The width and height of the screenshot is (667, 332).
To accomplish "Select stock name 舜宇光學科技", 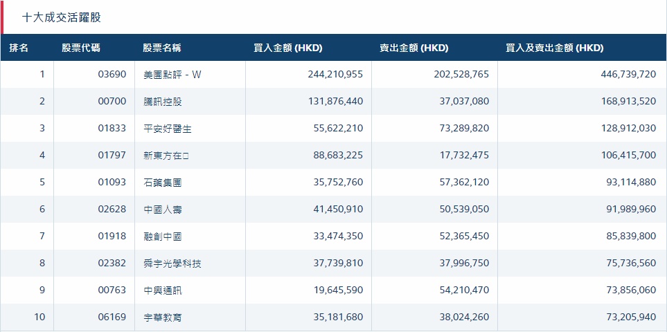I will (x=172, y=264).
